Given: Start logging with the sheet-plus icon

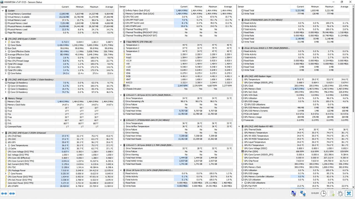Looking at the screenshot, I should (332, 193).
